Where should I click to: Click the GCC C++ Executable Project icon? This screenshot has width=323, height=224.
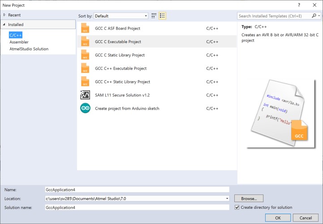85,69
